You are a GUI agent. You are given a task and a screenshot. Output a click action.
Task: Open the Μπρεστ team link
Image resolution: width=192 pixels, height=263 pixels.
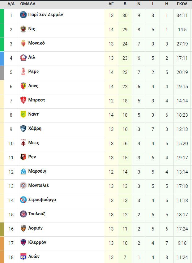pos(37,100)
